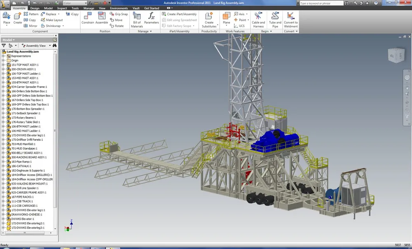
Task: Open the Get Started tab
Action: [152, 8]
